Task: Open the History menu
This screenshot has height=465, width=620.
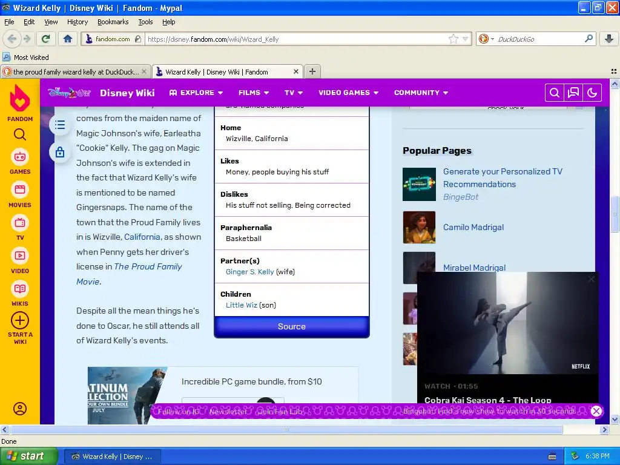Action: (77, 22)
